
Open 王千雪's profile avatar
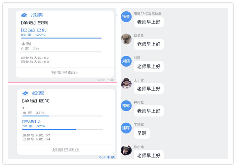pos(126,83)
